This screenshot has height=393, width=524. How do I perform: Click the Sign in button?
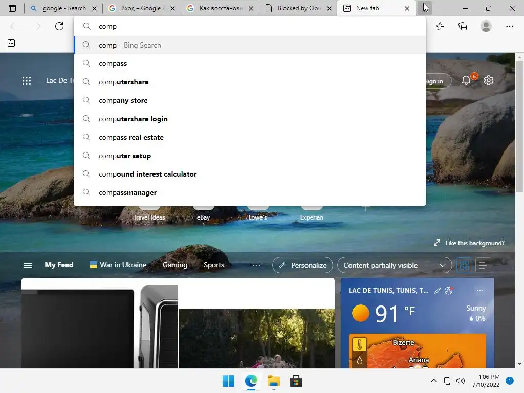click(438, 81)
